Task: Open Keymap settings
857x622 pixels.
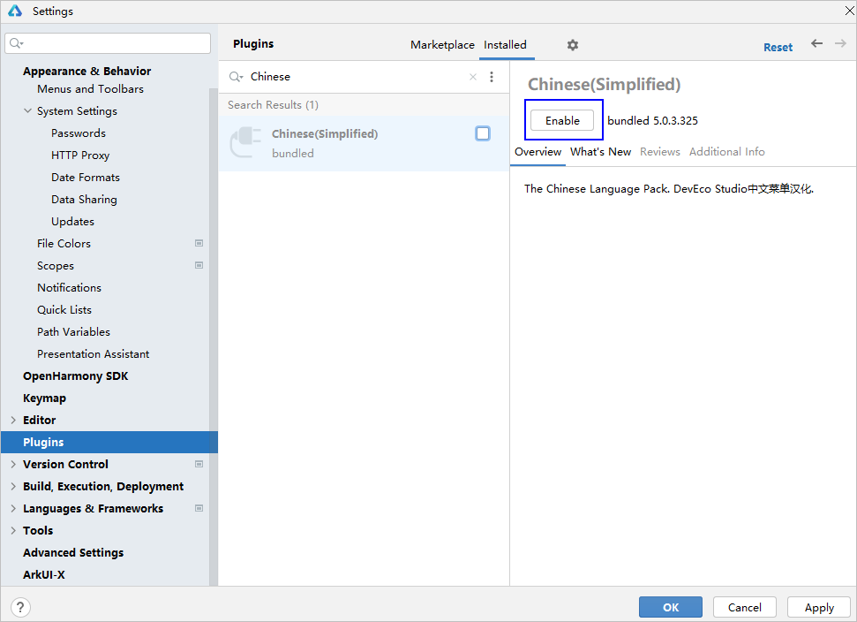Action: pos(44,398)
